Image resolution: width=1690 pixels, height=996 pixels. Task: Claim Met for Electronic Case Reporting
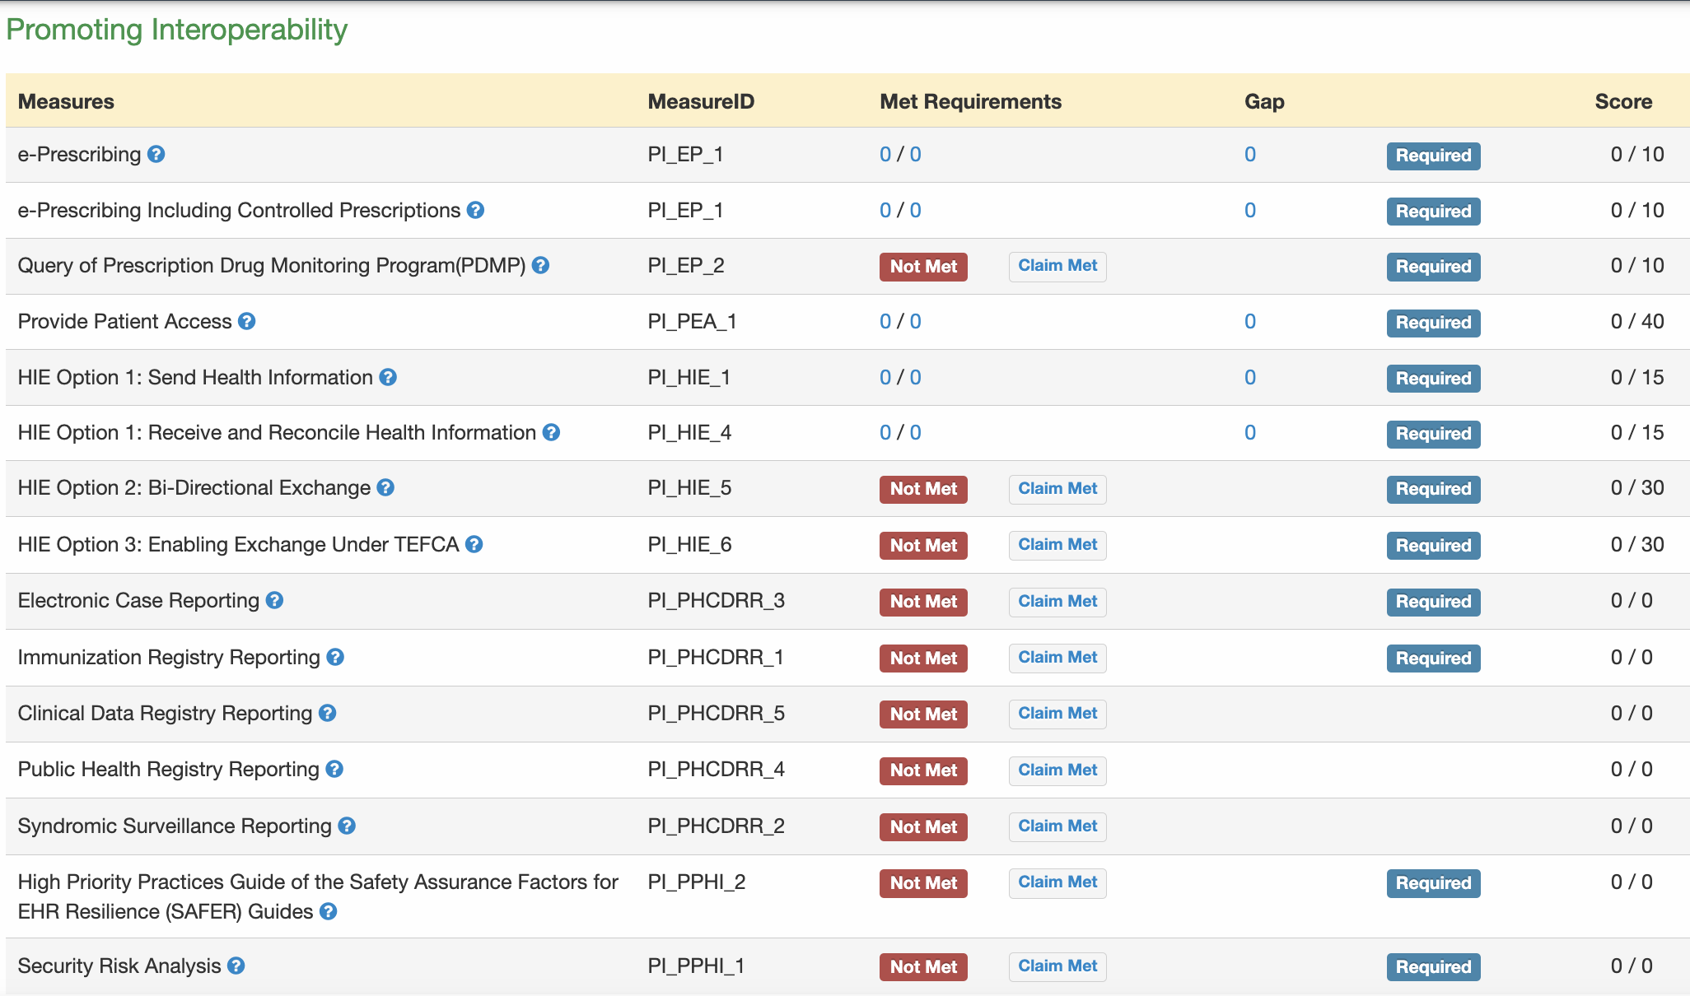1057,602
